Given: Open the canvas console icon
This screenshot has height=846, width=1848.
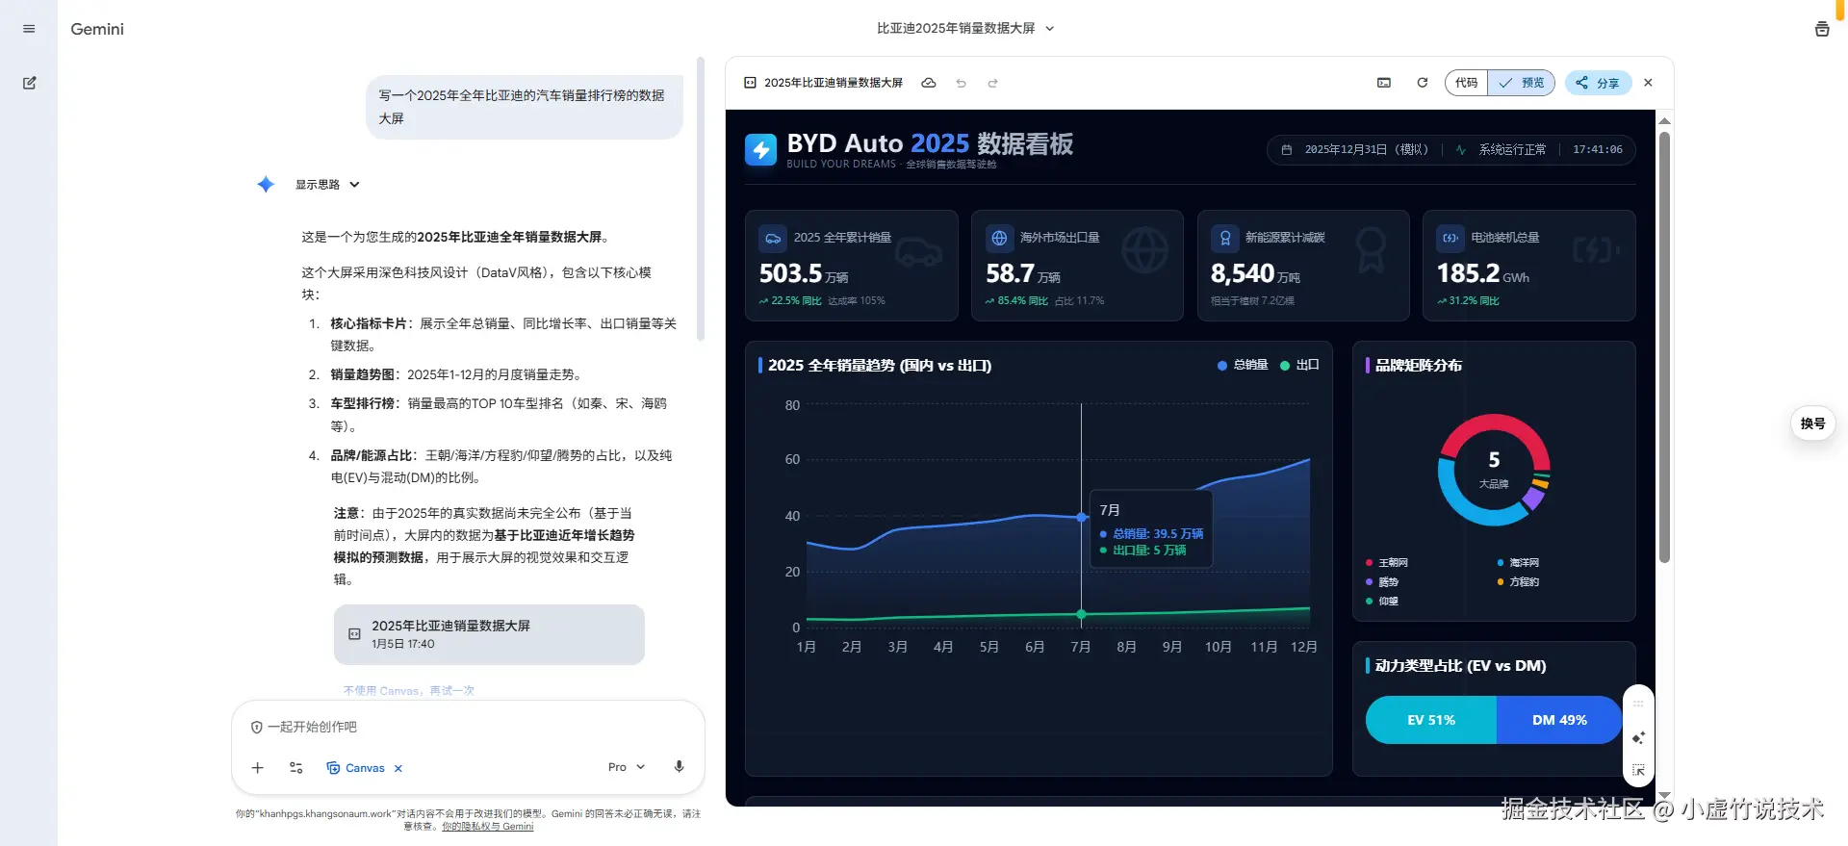Looking at the screenshot, I should [1384, 83].
